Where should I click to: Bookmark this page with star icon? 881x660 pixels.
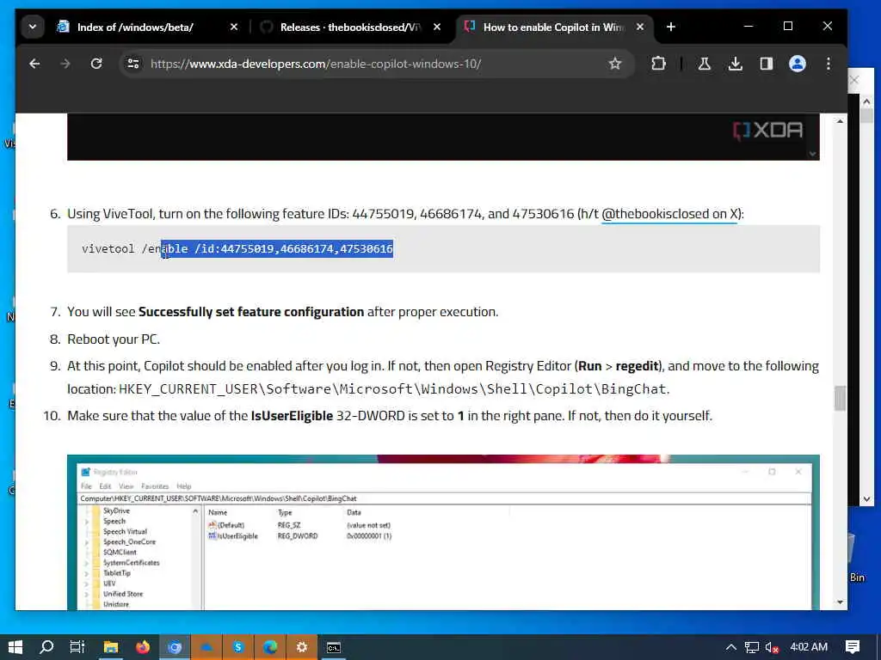pyautogui.click(x=615, y=64)
